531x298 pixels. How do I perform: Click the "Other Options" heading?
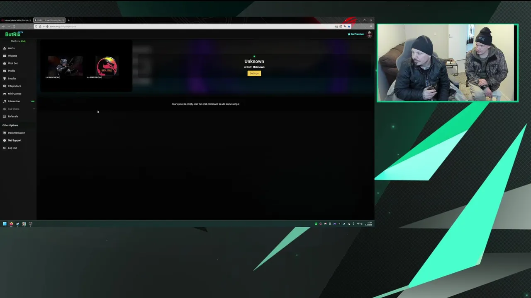click(10, 125)
